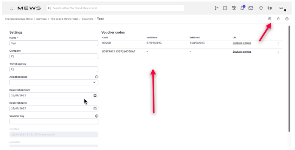The width and height of the screenshot is (295, 150).
Task: Click the search magnifier icon in top bar
Action: [x=50, y=8]
